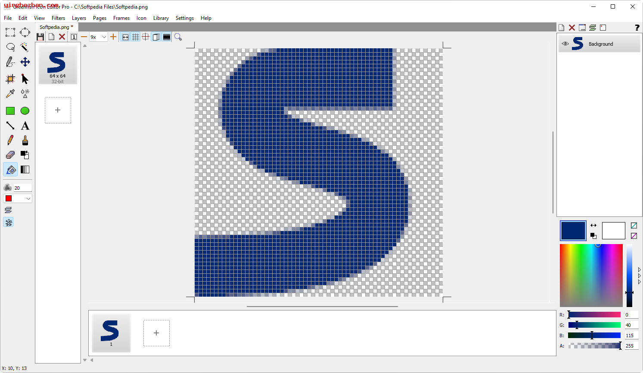Select the white secondary color swatch

click(x=613, y=231)
